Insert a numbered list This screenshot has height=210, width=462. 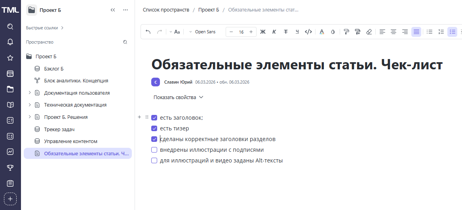click(441, 32)
